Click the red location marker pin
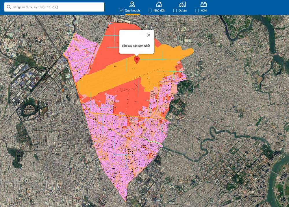 (137, 60)
